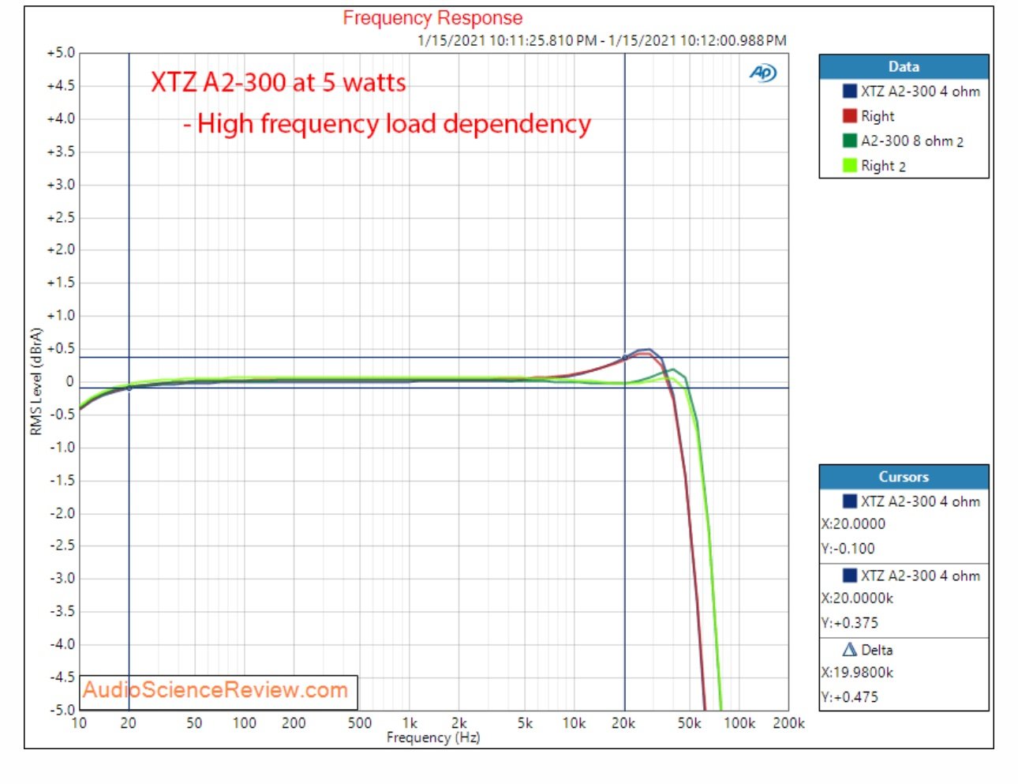Click the bright green Right 2 legend swatch
Screen dimensions: 1018x784
[x=850, y=165]
